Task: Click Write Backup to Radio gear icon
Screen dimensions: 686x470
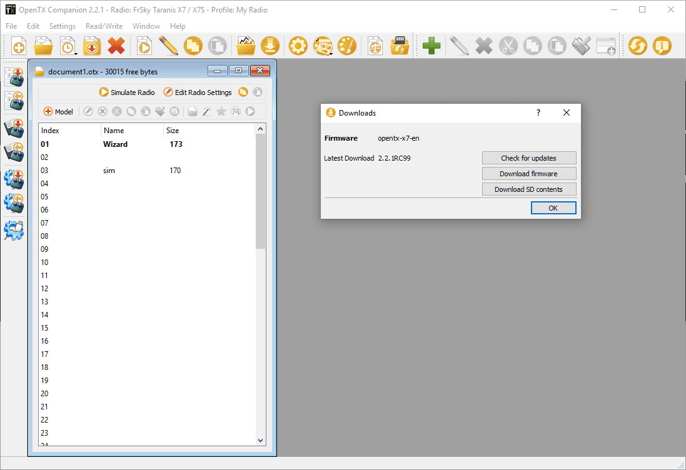Action: point(14,180)
